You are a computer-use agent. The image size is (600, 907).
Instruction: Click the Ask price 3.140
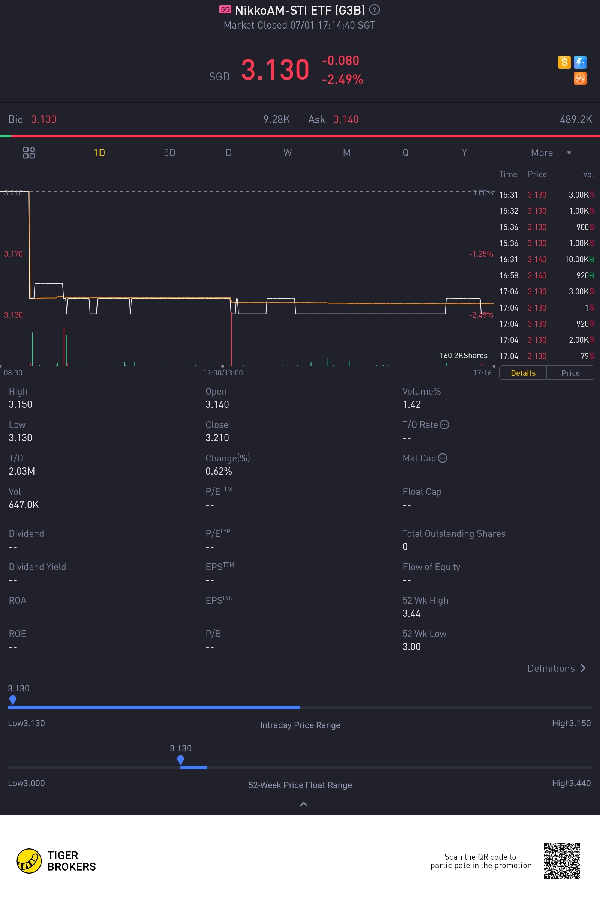[346, 119]
